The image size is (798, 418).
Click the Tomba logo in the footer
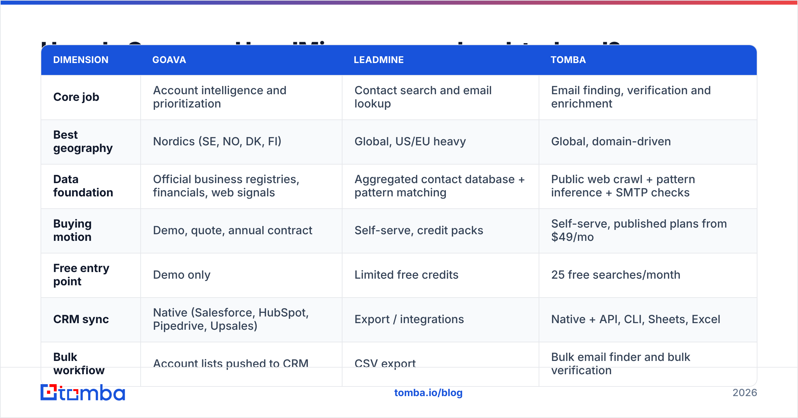[83, 392]
